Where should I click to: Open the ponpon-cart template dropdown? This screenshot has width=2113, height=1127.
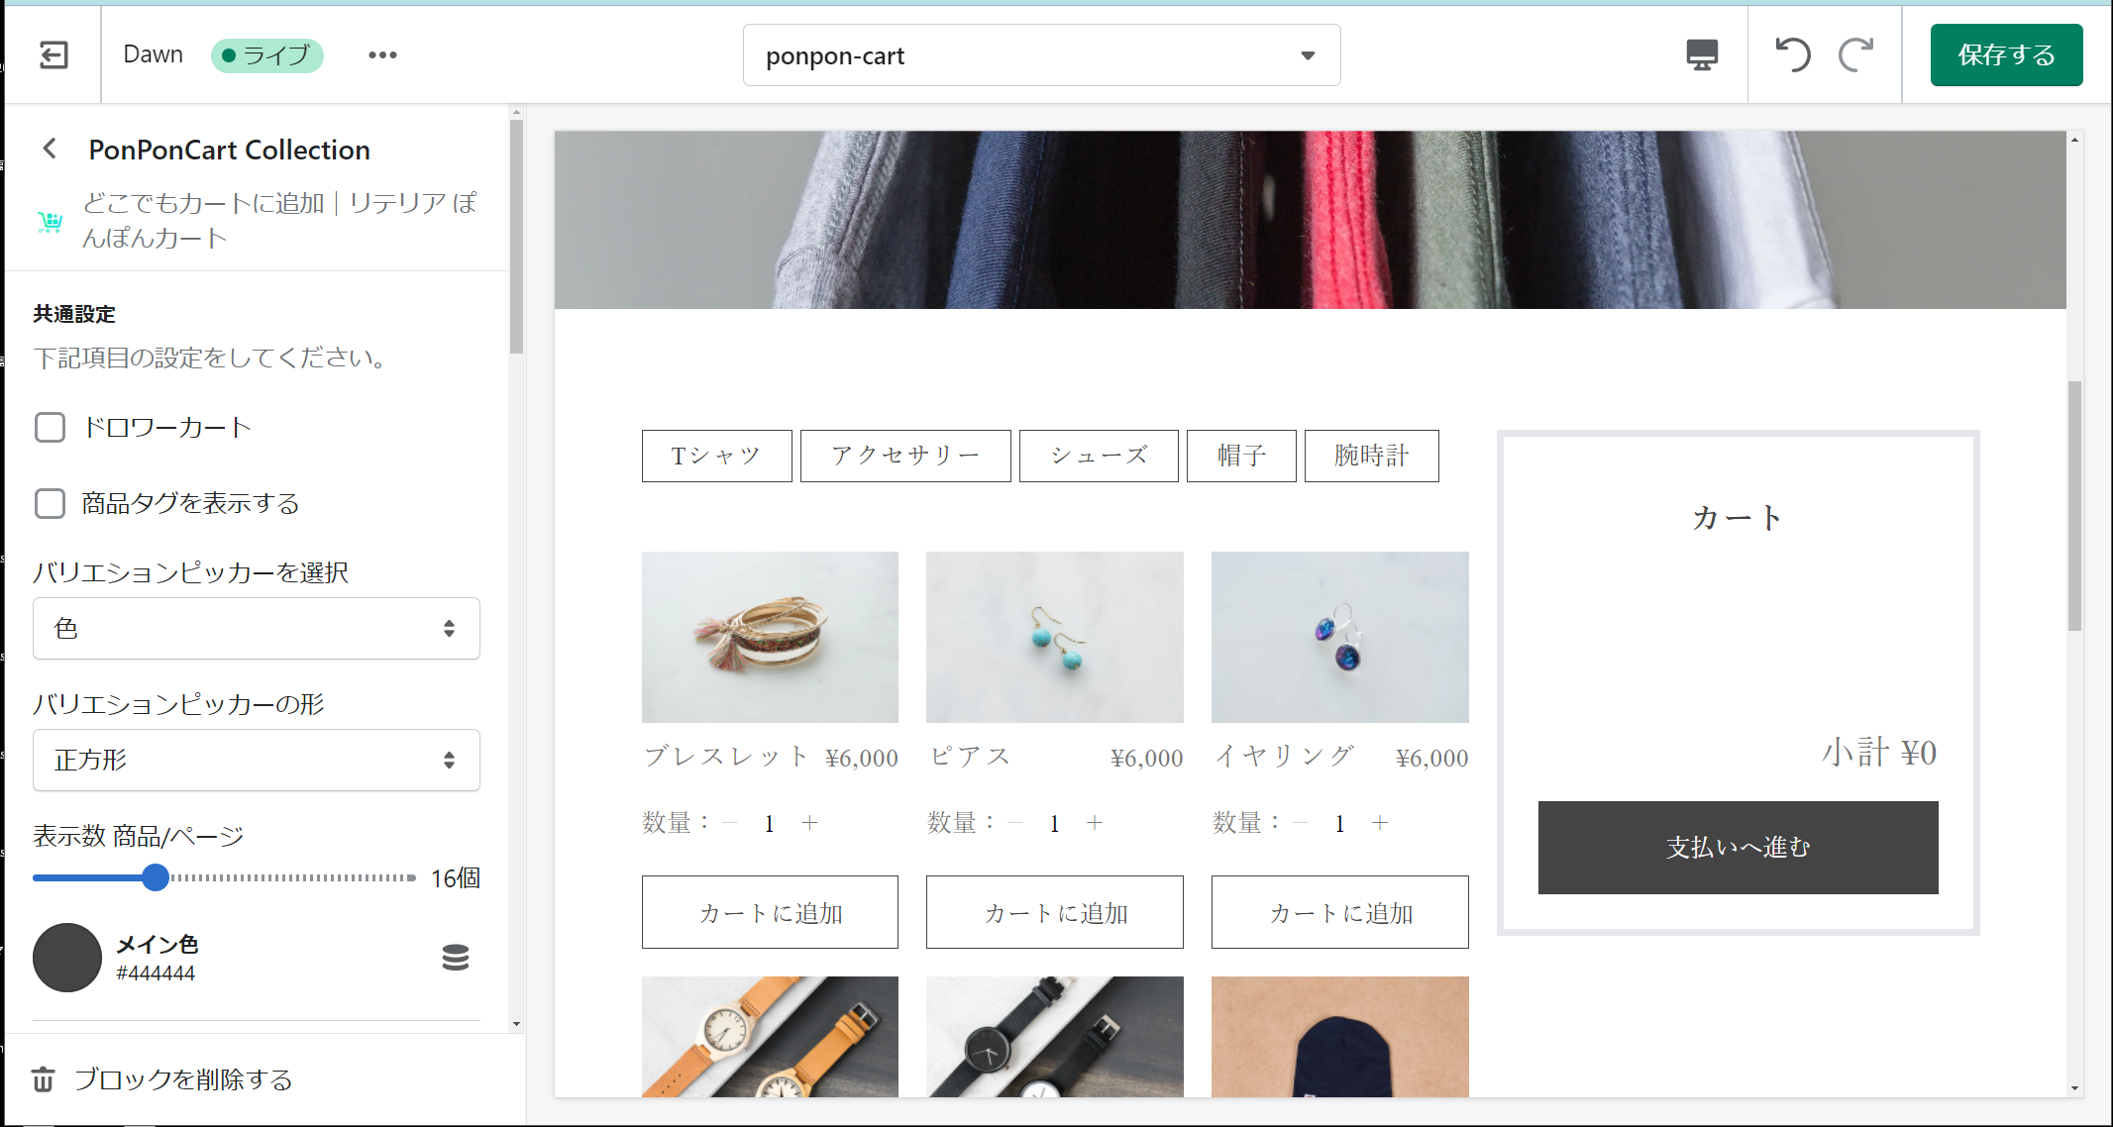pyautogui.click(x=1041, y=55)
